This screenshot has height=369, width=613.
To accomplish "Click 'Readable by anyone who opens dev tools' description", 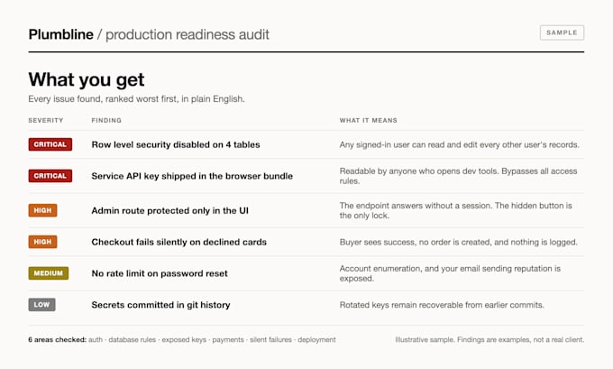I will coord(458,176).
